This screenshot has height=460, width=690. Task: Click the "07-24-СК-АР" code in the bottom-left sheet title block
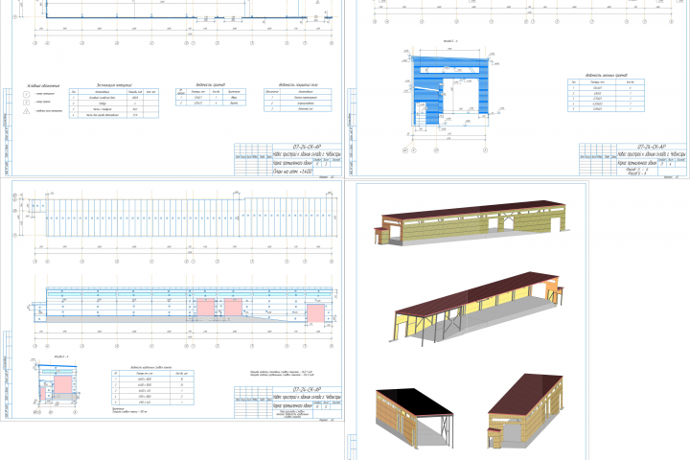(x=307, y=390)
